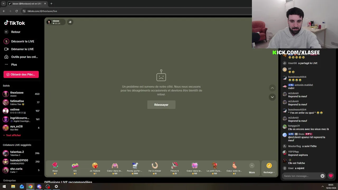The height and width of the screenshot is (190, 338).
Task: Click chat username antonin.mabilat
Action: point(304,85)
